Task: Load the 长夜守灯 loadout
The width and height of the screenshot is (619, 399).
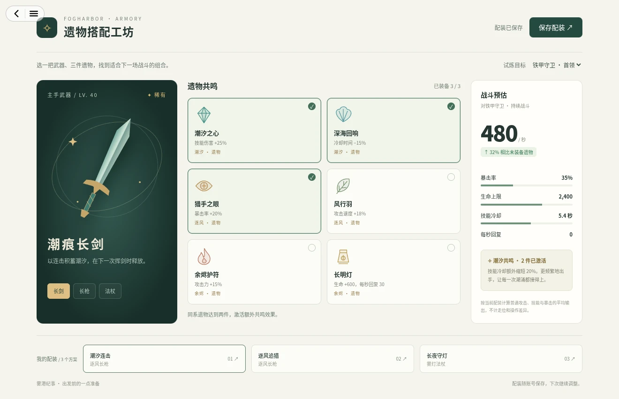Action: (501, 359)
